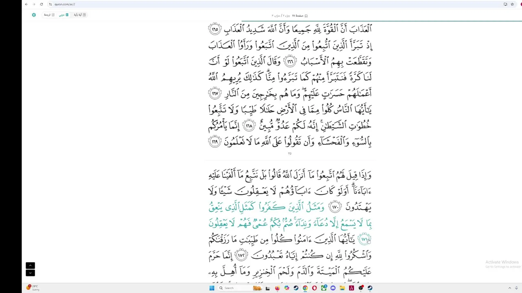
Task: Open the Quran.com settings gear
Action: pyautogui.click(x=34, y=15)
